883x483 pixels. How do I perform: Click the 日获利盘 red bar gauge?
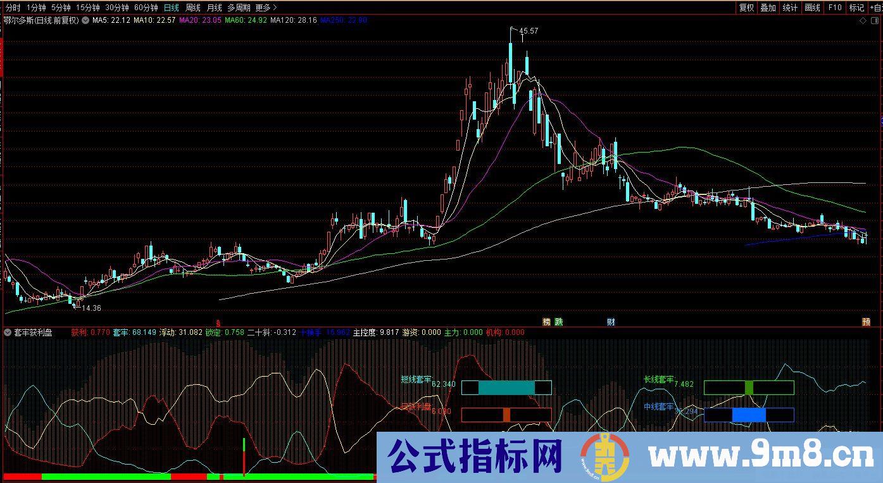(x=506, y=415)
